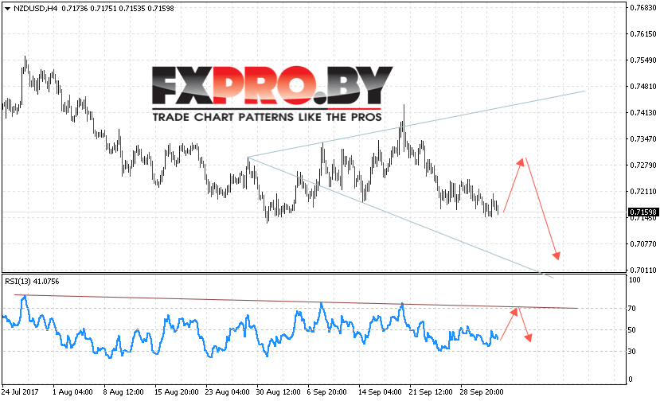The width and height of the screenshot is (660, 401).
Task: Select the current price tag 0.71598
Action: tap(642, 212)
